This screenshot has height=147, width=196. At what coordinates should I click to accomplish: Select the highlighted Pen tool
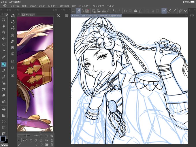click(4, 65)
